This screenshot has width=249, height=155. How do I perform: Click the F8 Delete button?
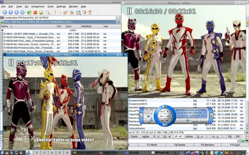point(180,145)
